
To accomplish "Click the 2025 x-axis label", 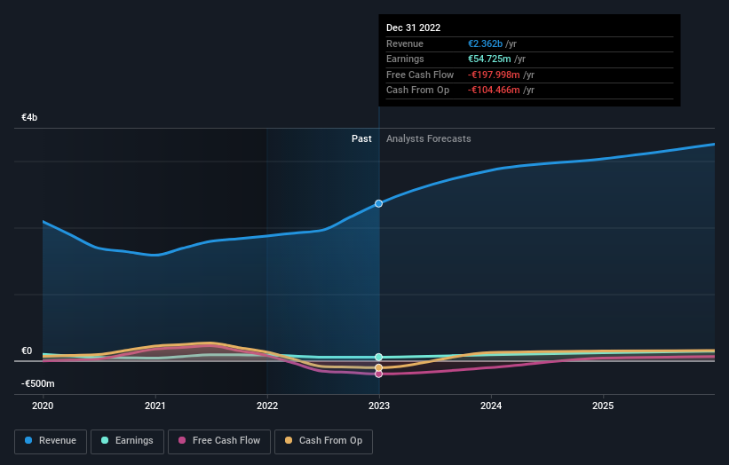I will [603, 406].
